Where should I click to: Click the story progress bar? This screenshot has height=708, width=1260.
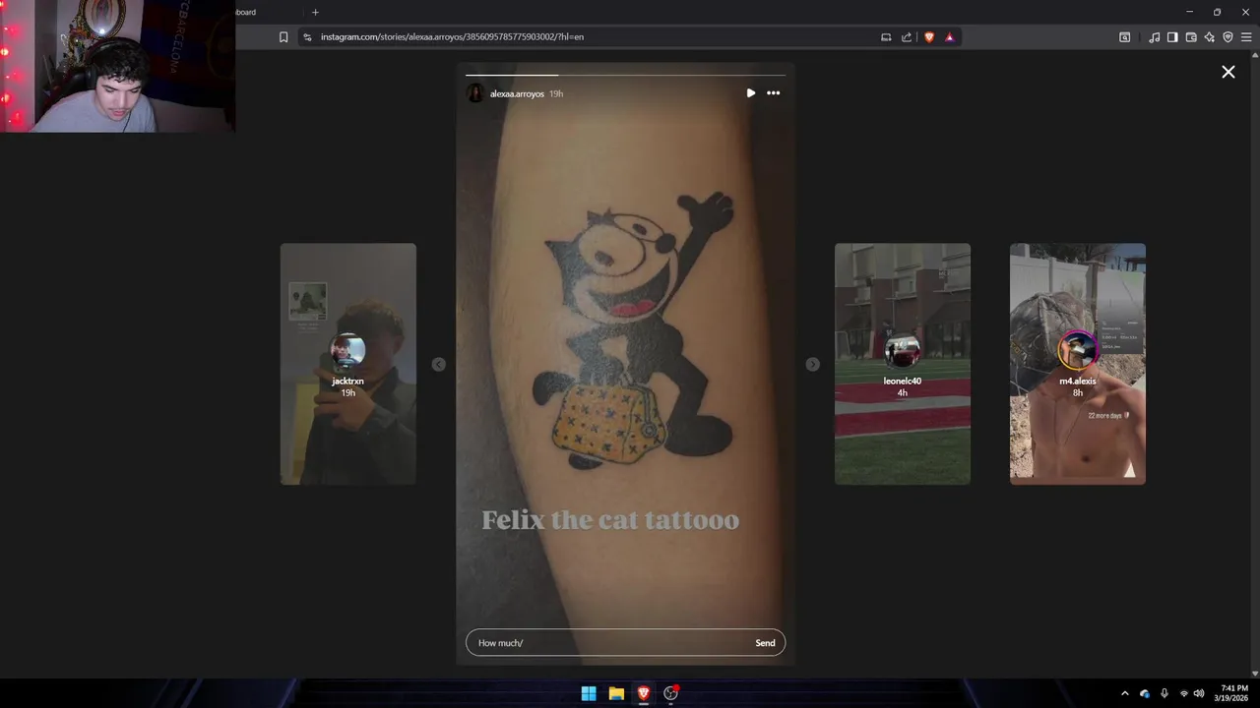click(625, 74)
